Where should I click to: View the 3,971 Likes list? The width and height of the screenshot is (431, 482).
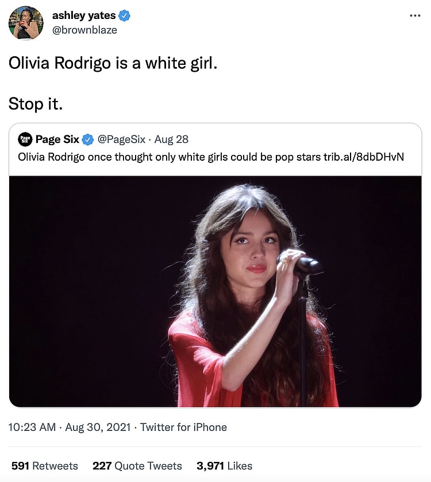224,466
